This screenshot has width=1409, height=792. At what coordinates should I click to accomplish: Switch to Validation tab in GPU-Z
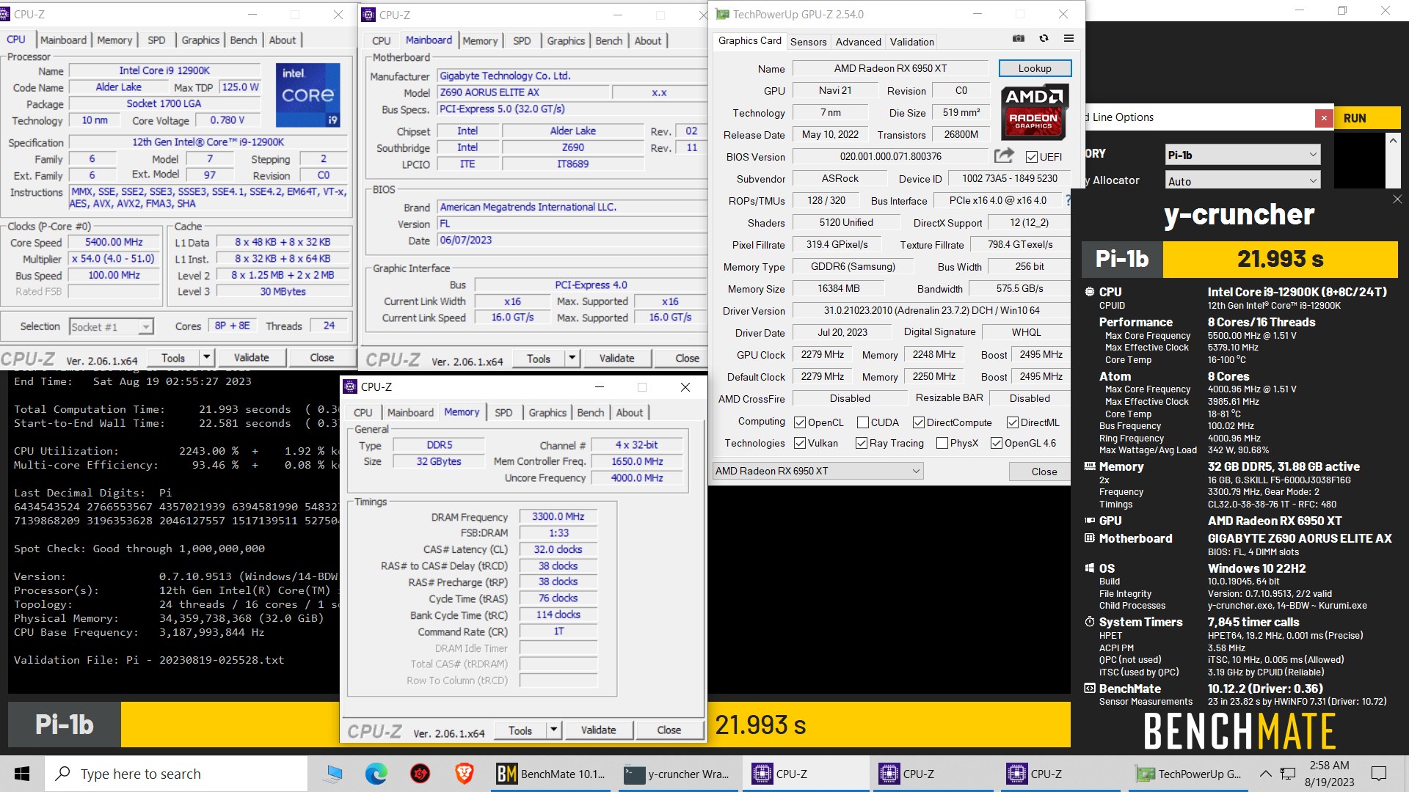(x=912, y=42)
